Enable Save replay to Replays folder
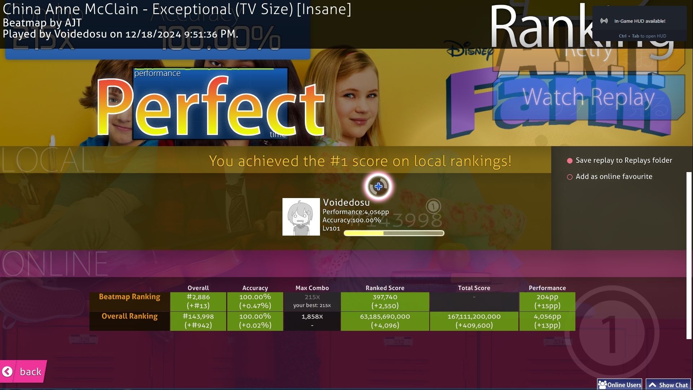Viewport: 693px width, 390px height. [620, 160]
